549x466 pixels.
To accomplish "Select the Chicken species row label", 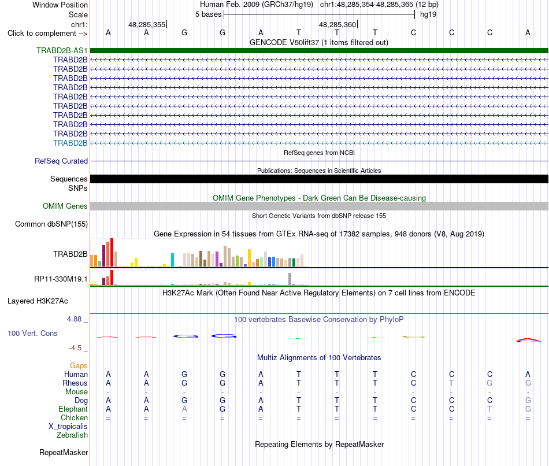I will (74, 417).
